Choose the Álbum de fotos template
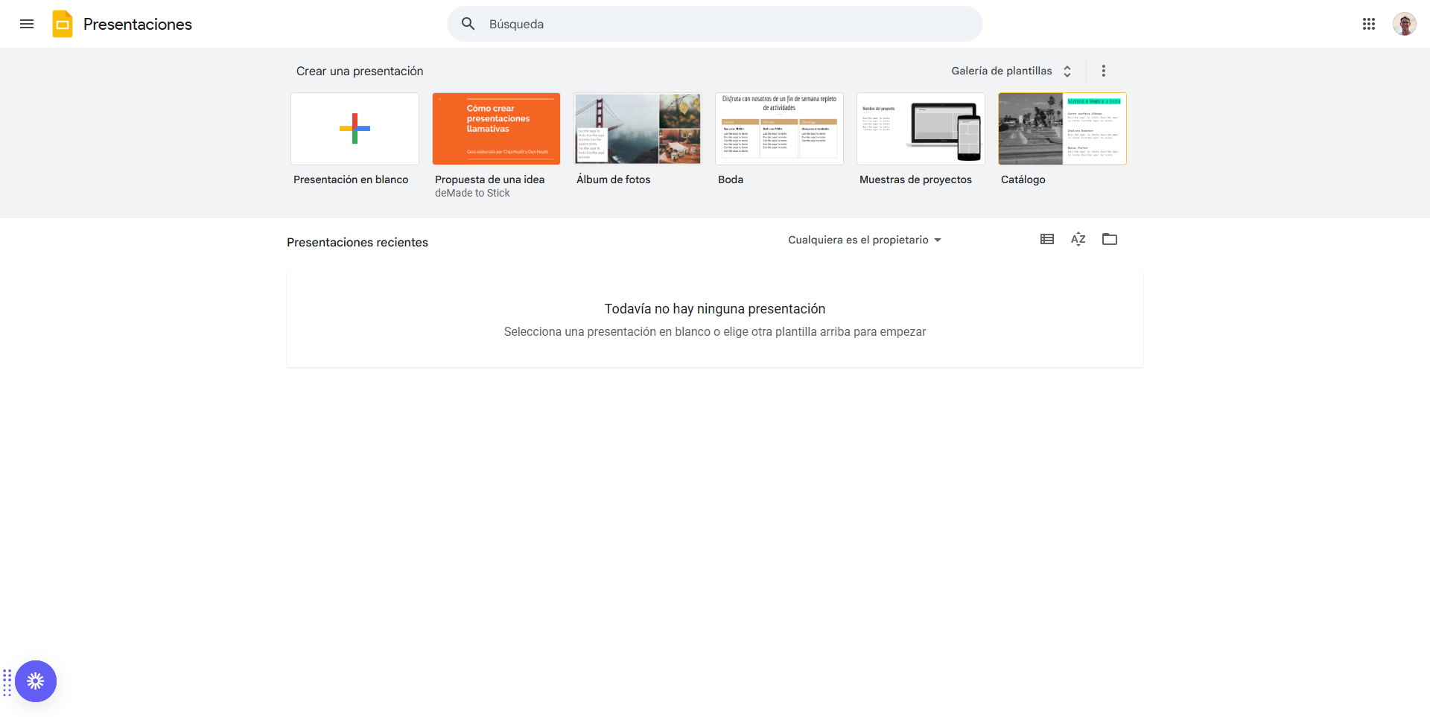Viewport: 1430px width, 717px height. [638, 129]
